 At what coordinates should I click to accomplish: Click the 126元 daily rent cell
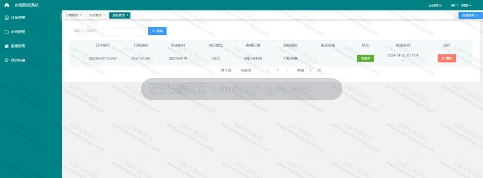coord(216,58)
